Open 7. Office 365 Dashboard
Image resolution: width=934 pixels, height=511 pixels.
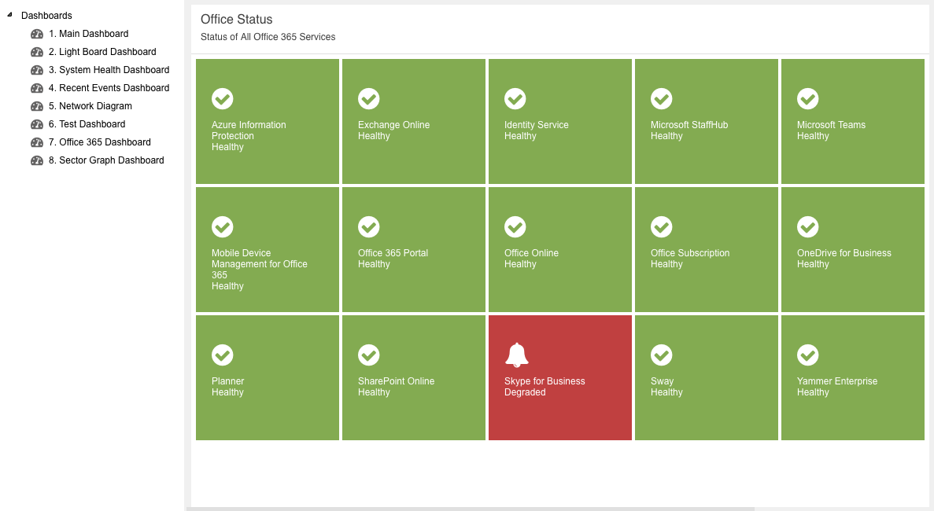pyautogui.click(x=99, y=142)
